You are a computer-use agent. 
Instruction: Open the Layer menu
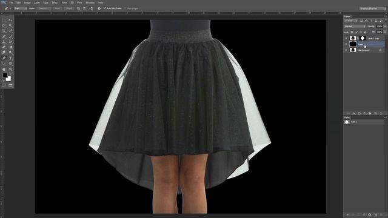[x=37, y=2]
